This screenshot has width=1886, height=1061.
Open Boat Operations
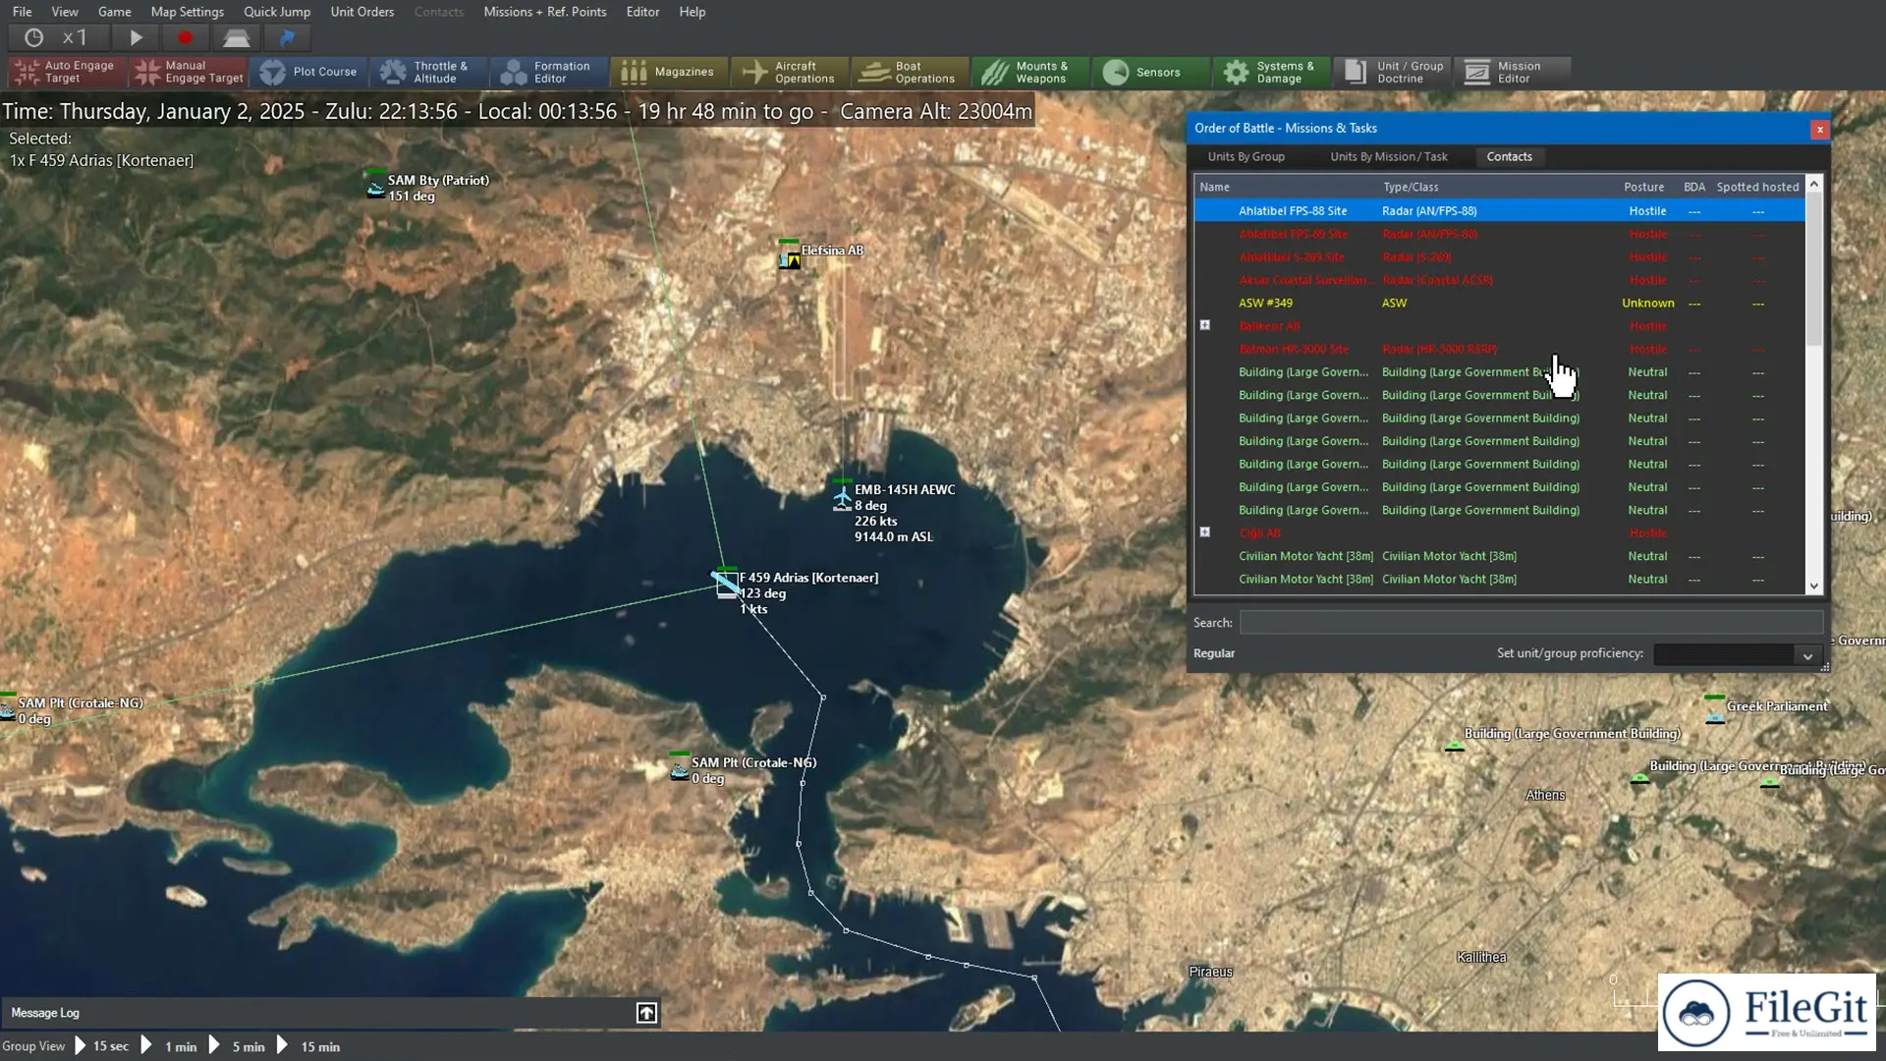click(x=910, y=72)
